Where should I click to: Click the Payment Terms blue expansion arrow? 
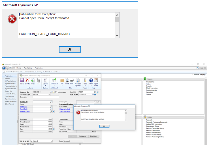pyautogui.click(x=54, y=111)
